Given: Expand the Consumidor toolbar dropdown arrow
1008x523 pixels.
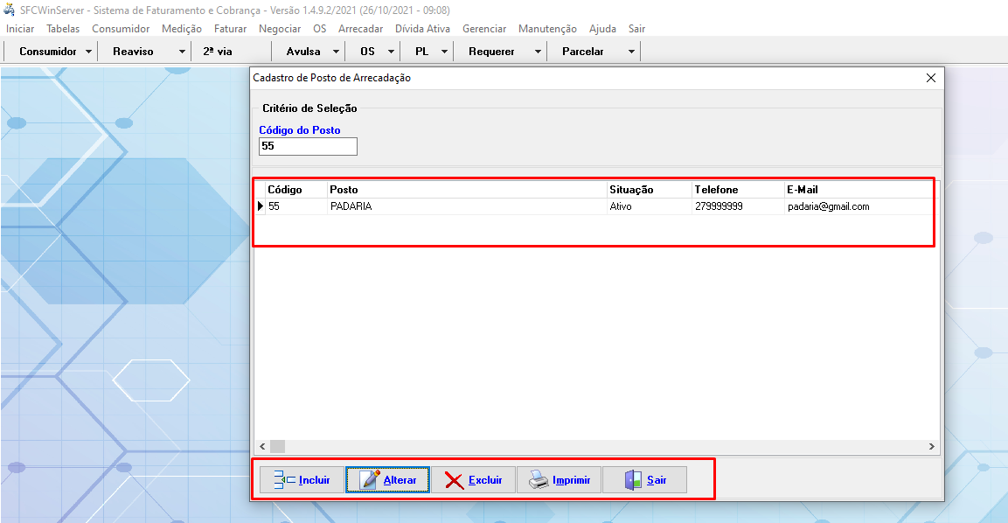Looking at the screenshot, I should 88,52.
